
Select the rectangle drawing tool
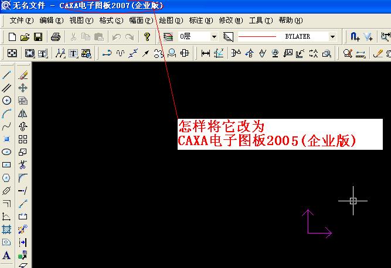pyautogui.click(x=6, y=165)
